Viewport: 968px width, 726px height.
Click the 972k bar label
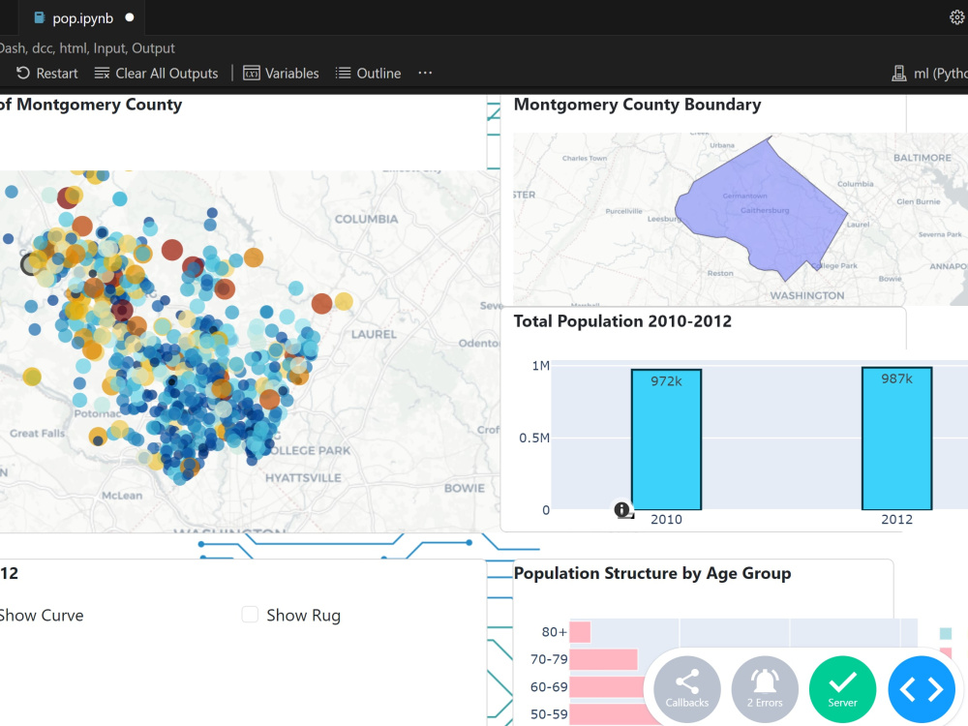click(666, 381)
